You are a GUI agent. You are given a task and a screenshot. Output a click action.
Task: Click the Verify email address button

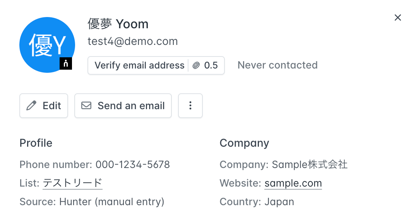(x=139, y=65)
